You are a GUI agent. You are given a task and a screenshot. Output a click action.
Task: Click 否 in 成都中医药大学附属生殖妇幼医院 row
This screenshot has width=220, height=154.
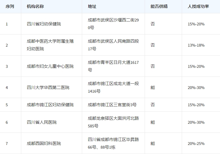click(153, 45)
